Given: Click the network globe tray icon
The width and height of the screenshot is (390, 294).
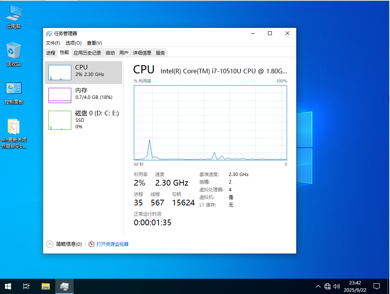Looking at the screenshot, I should pyautogui.click(x=327, y=286).
